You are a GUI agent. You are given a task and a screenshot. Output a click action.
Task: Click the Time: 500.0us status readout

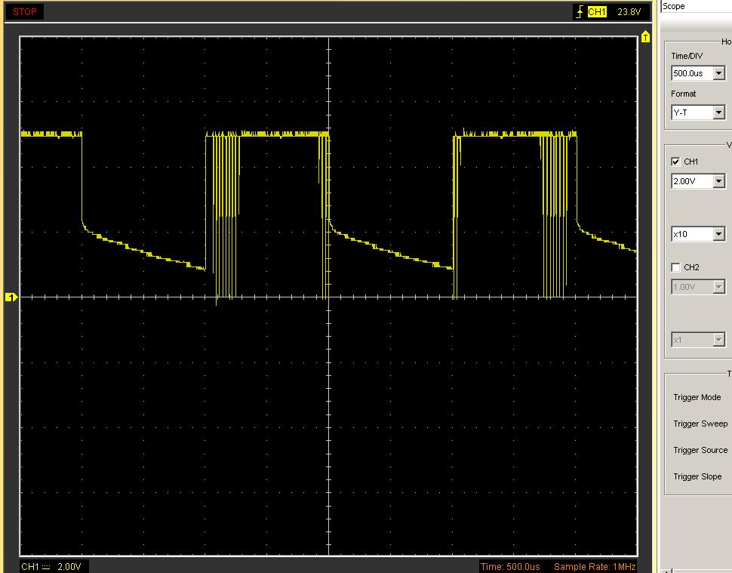pyautogui.click(x=511, y=566)
